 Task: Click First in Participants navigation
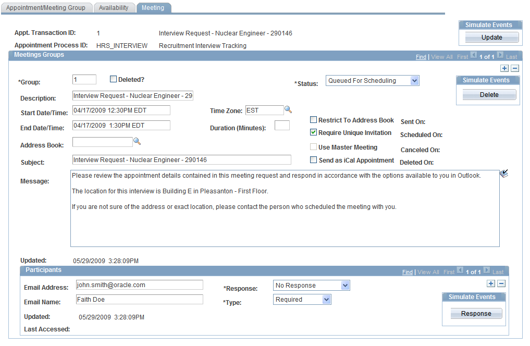coord(449,272)
